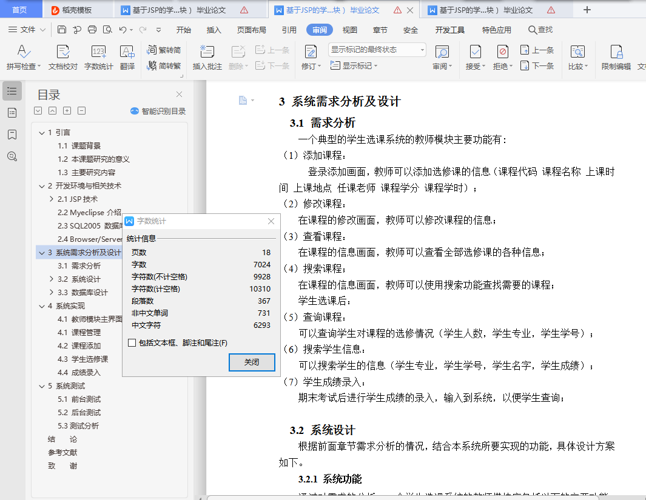The image size is (646, 500).
Task: Expand the 3.3 数据库设计 node
Action: [x=51, y=292]
